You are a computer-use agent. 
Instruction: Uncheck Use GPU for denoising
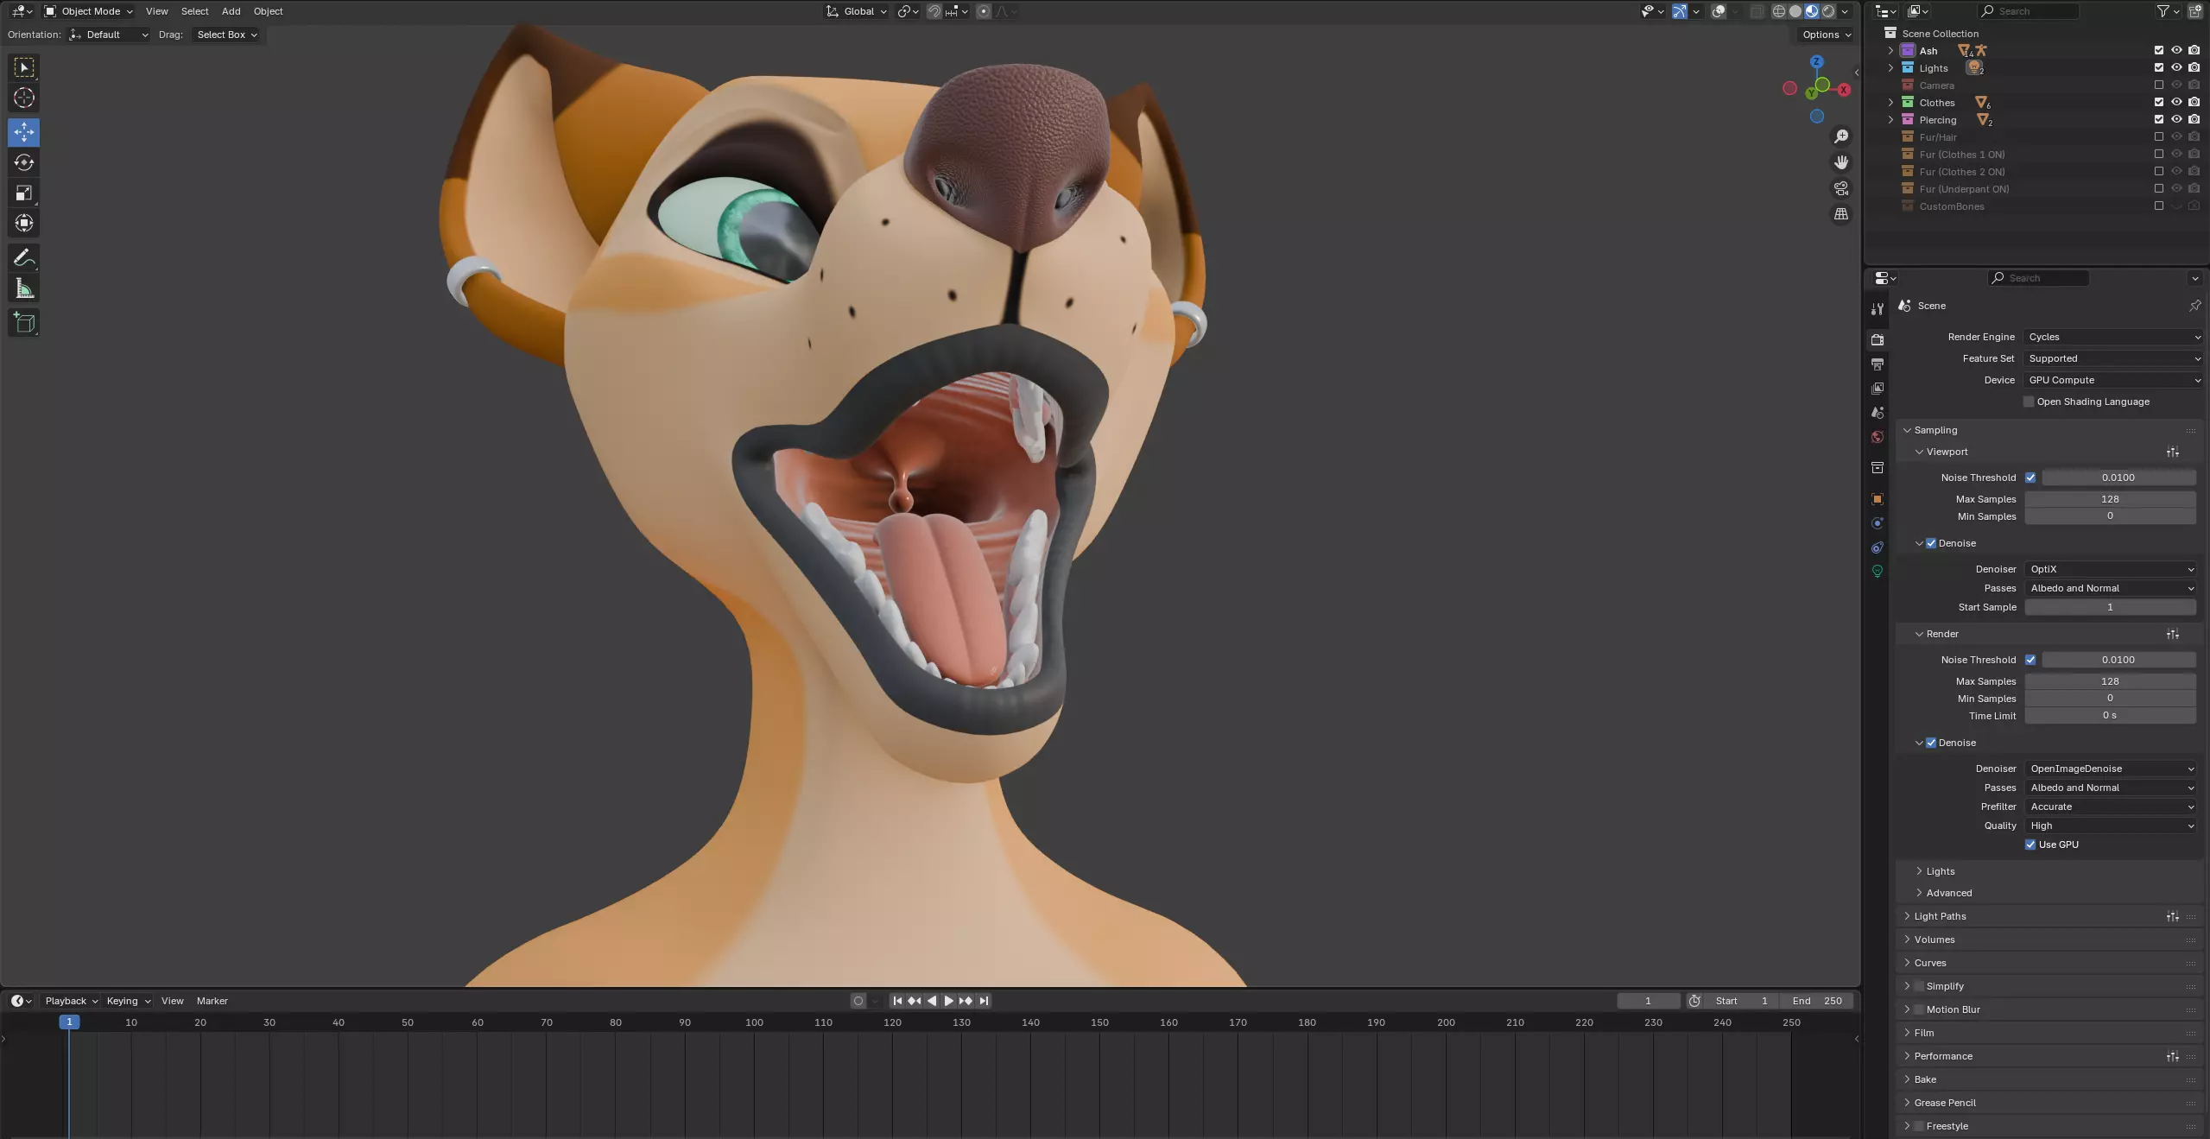(2030, 845)
